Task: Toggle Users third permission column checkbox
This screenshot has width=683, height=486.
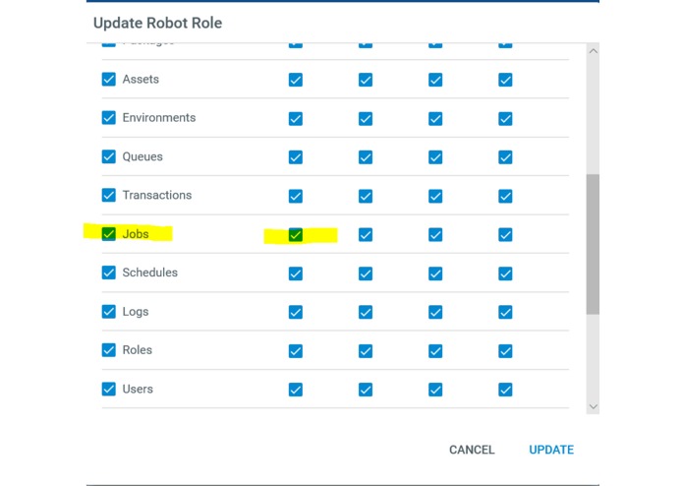Action: 435,390
